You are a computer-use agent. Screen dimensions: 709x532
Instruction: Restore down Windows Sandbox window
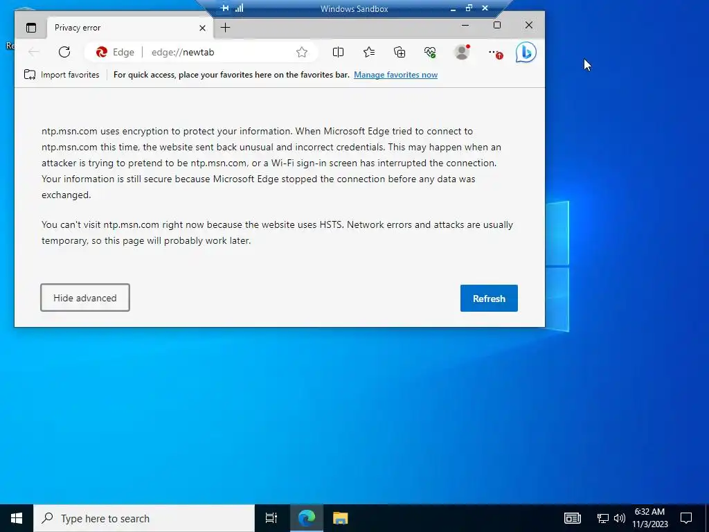[469, 8]
